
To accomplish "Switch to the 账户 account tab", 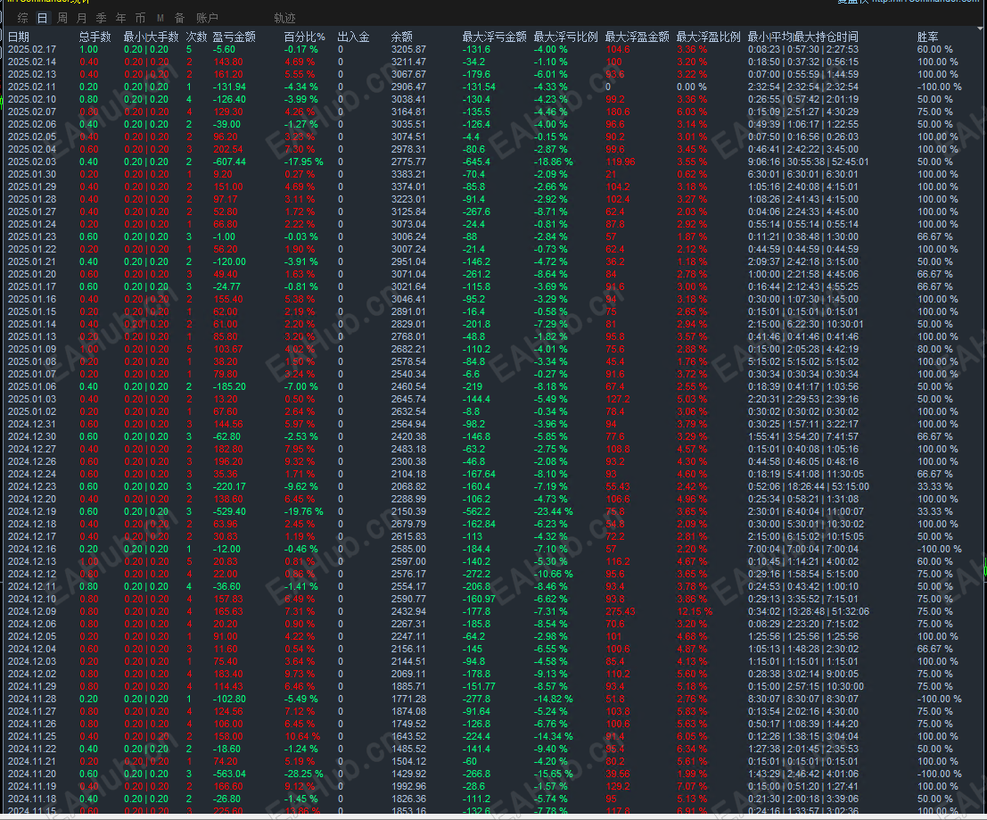I will point(207,18).
